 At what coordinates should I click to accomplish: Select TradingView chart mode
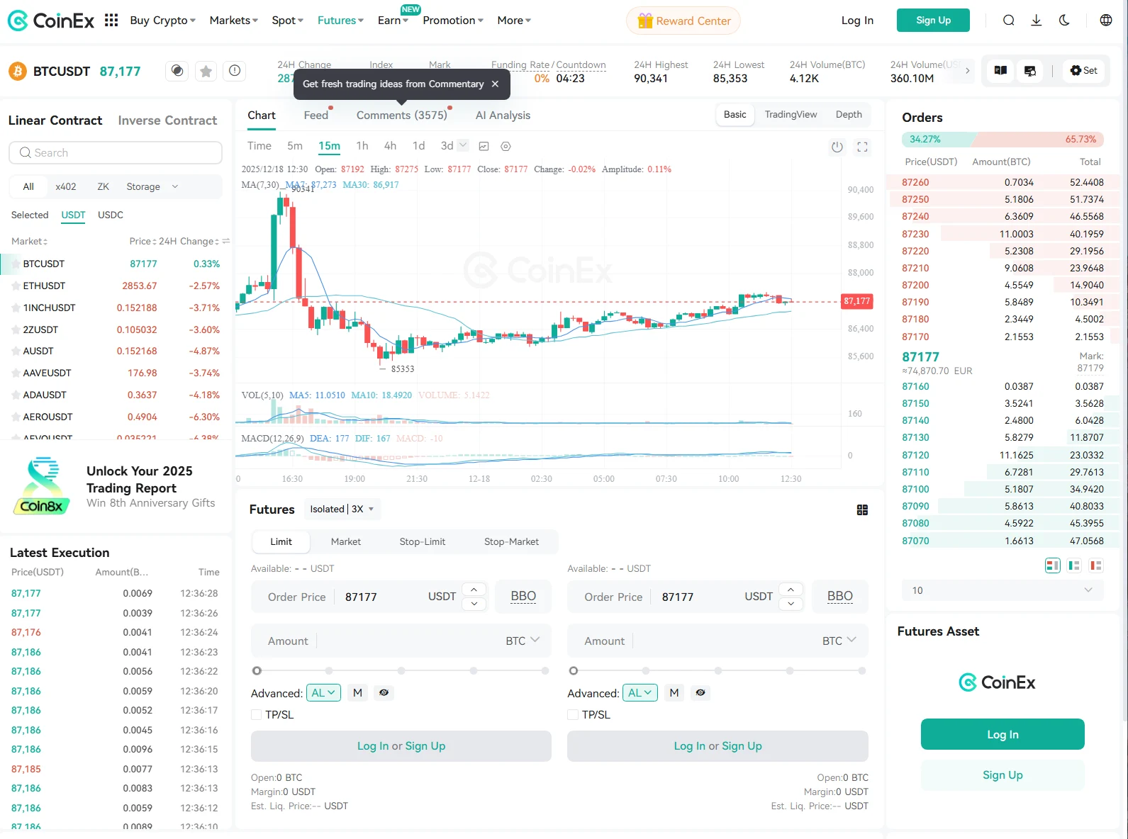click(x=791, y=115)
